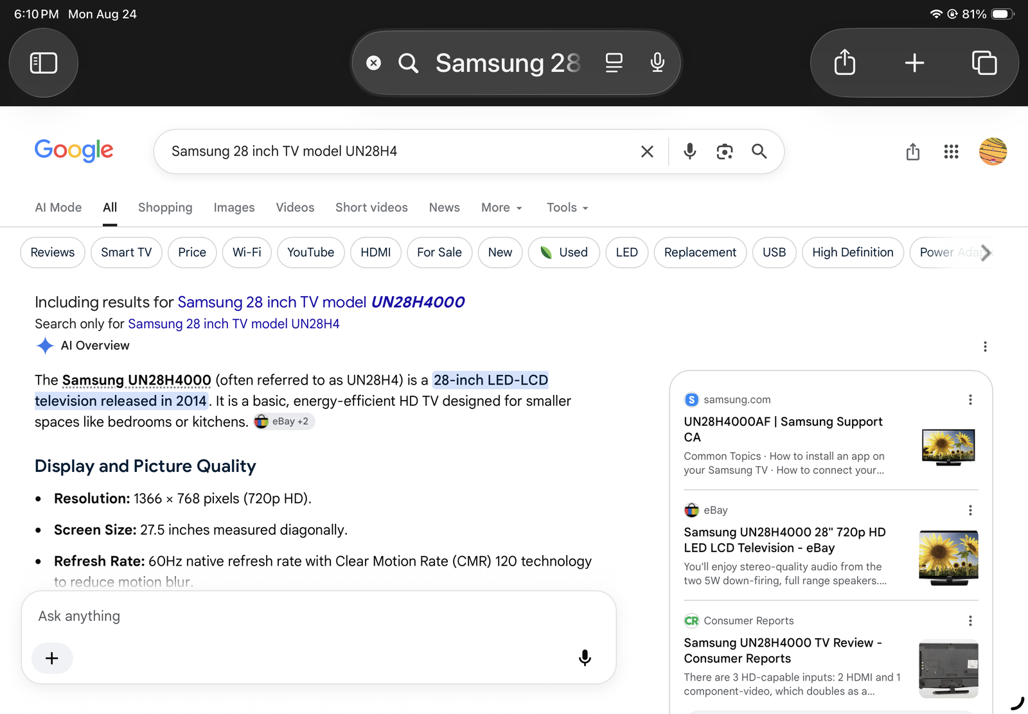This screenshot has height=714, width=1028.
Task: Share the Google results page
Action: point(913,152)
